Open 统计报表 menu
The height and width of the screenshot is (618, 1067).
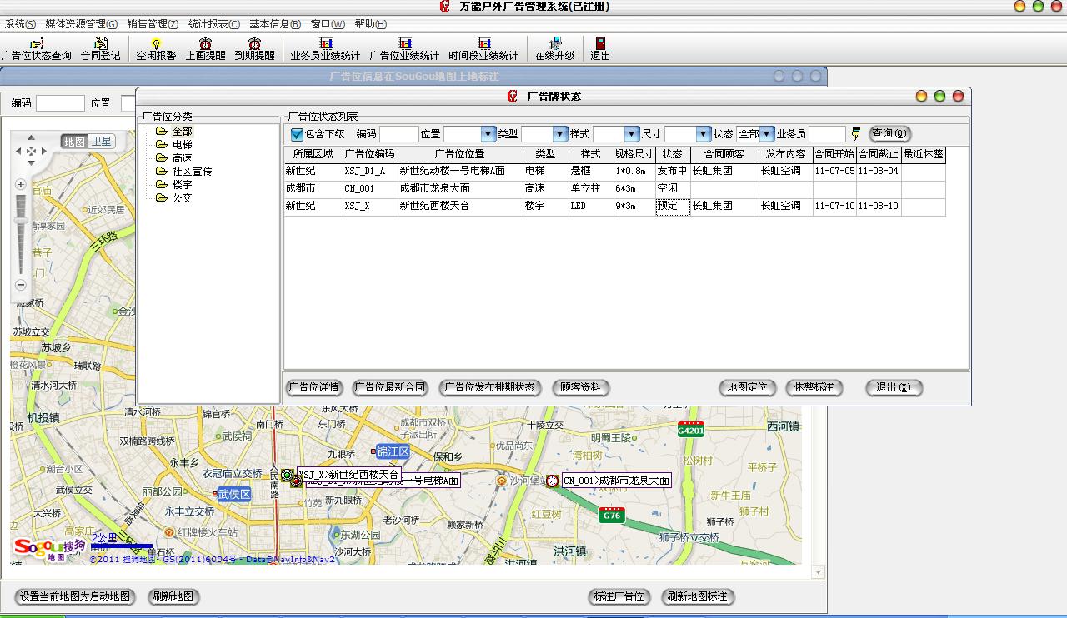click(213, 24)
